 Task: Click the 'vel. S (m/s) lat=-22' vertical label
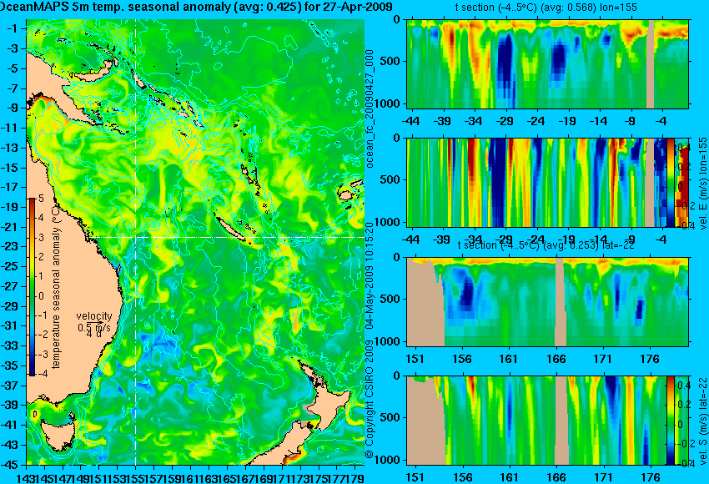pyautogui.click(x=703, y=421)
